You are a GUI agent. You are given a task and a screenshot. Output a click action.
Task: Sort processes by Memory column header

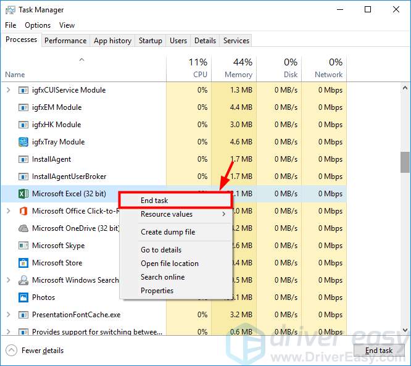coord(234,69)
